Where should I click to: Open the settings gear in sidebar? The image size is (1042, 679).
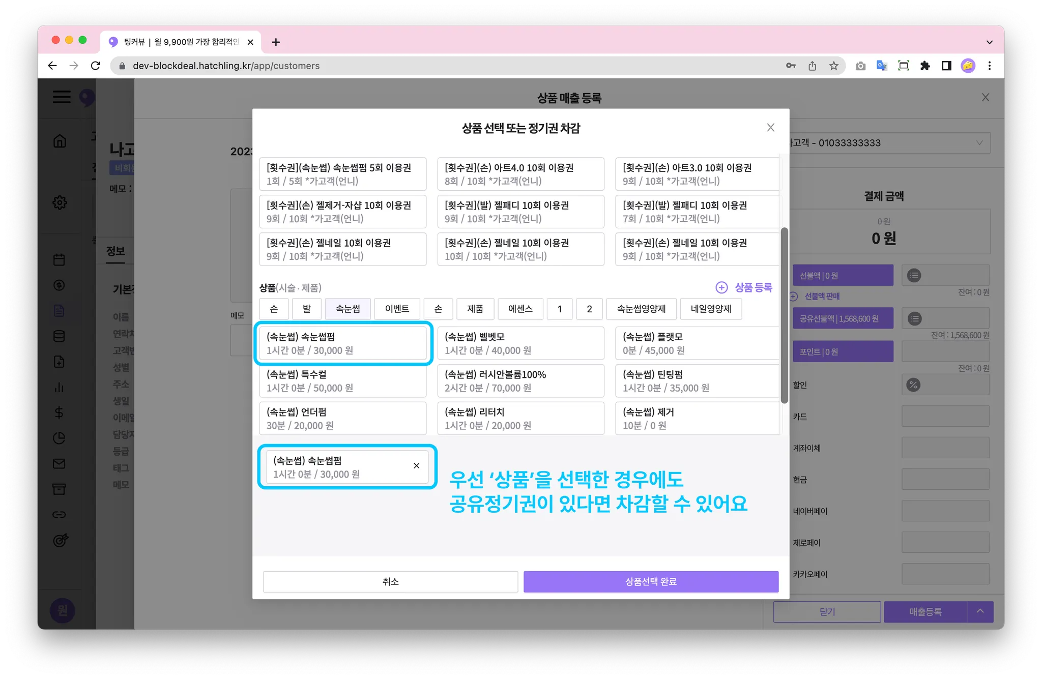(60, 202)
